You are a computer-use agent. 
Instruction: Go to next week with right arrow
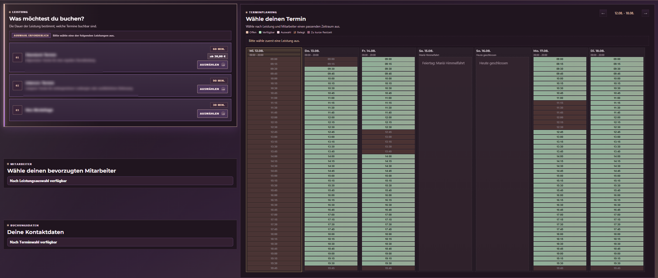point(645,13)
